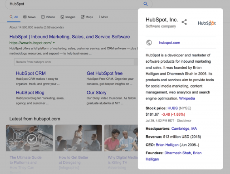Open the CEO Brian Halligan link
230x174 pixels.
(x=167, y=145)
